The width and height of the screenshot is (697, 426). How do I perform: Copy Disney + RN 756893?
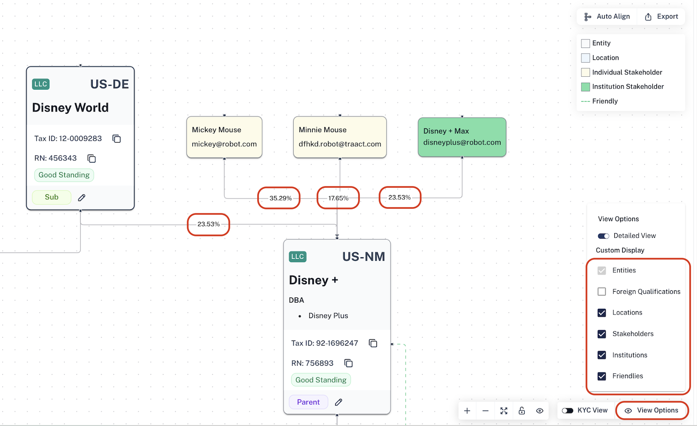348,363
